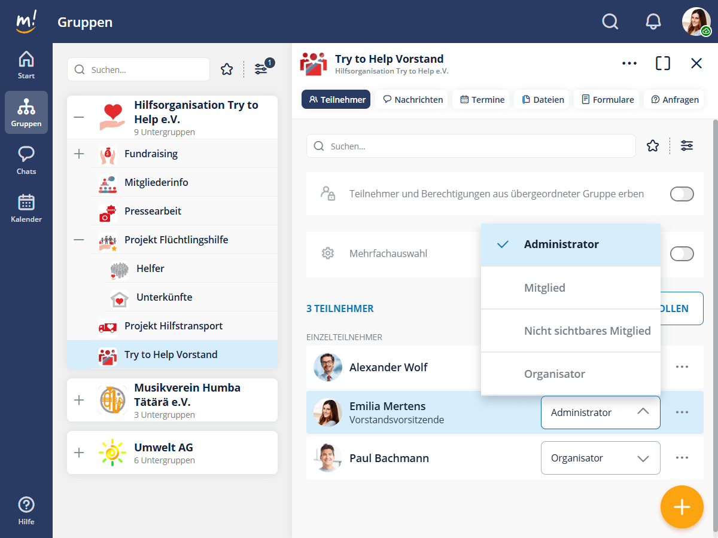The height and width of the screenshot is (538, 718).
Task: Go to Start in the sidebar
Action: tap(26, 65)
